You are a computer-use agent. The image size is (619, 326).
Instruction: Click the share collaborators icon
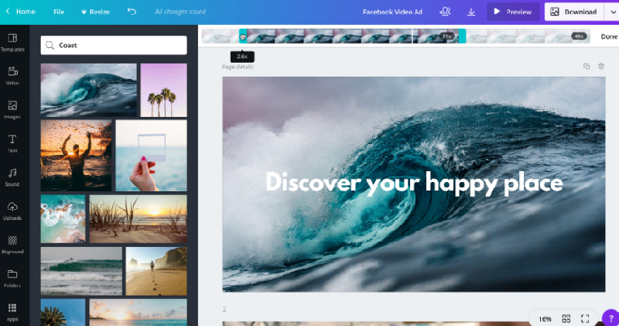point(445,12)
